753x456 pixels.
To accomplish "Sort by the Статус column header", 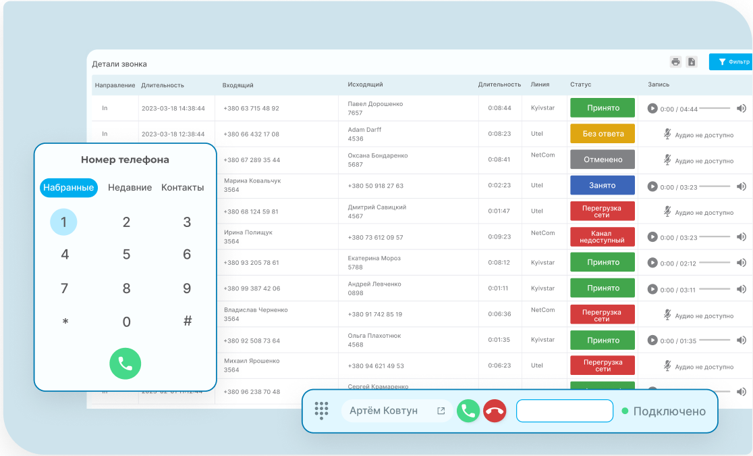I will point(580,85).
